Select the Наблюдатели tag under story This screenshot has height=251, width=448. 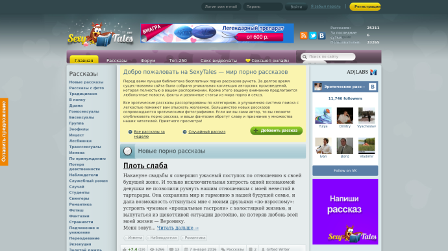point(162,237)
